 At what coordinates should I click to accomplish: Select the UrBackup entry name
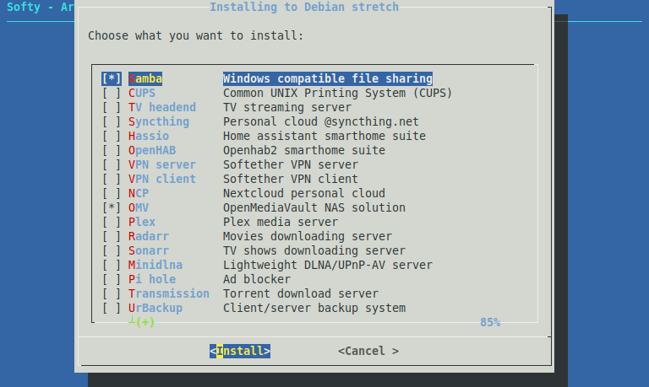(x=155, y=308)
